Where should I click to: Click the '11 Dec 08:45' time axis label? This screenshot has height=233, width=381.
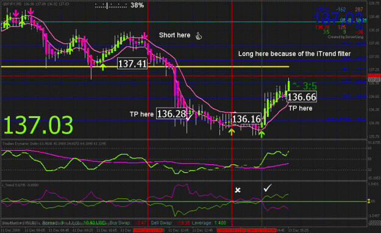[59, 230]
